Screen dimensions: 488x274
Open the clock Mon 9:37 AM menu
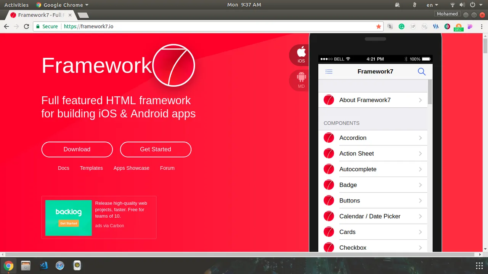coord(244,5)
